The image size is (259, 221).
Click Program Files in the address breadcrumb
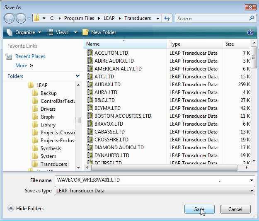[x=79, y=18]
